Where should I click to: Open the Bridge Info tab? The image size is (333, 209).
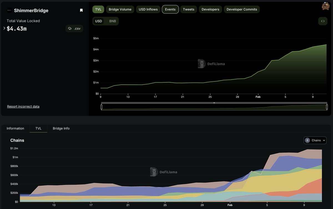click(61, 128)
